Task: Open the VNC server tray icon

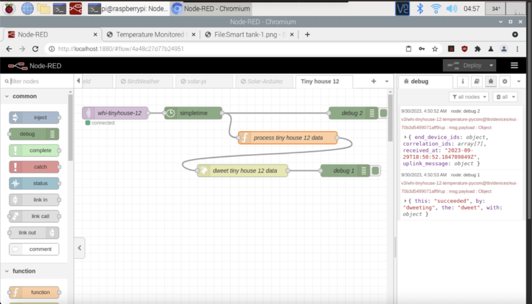Action: pos(402,9)
